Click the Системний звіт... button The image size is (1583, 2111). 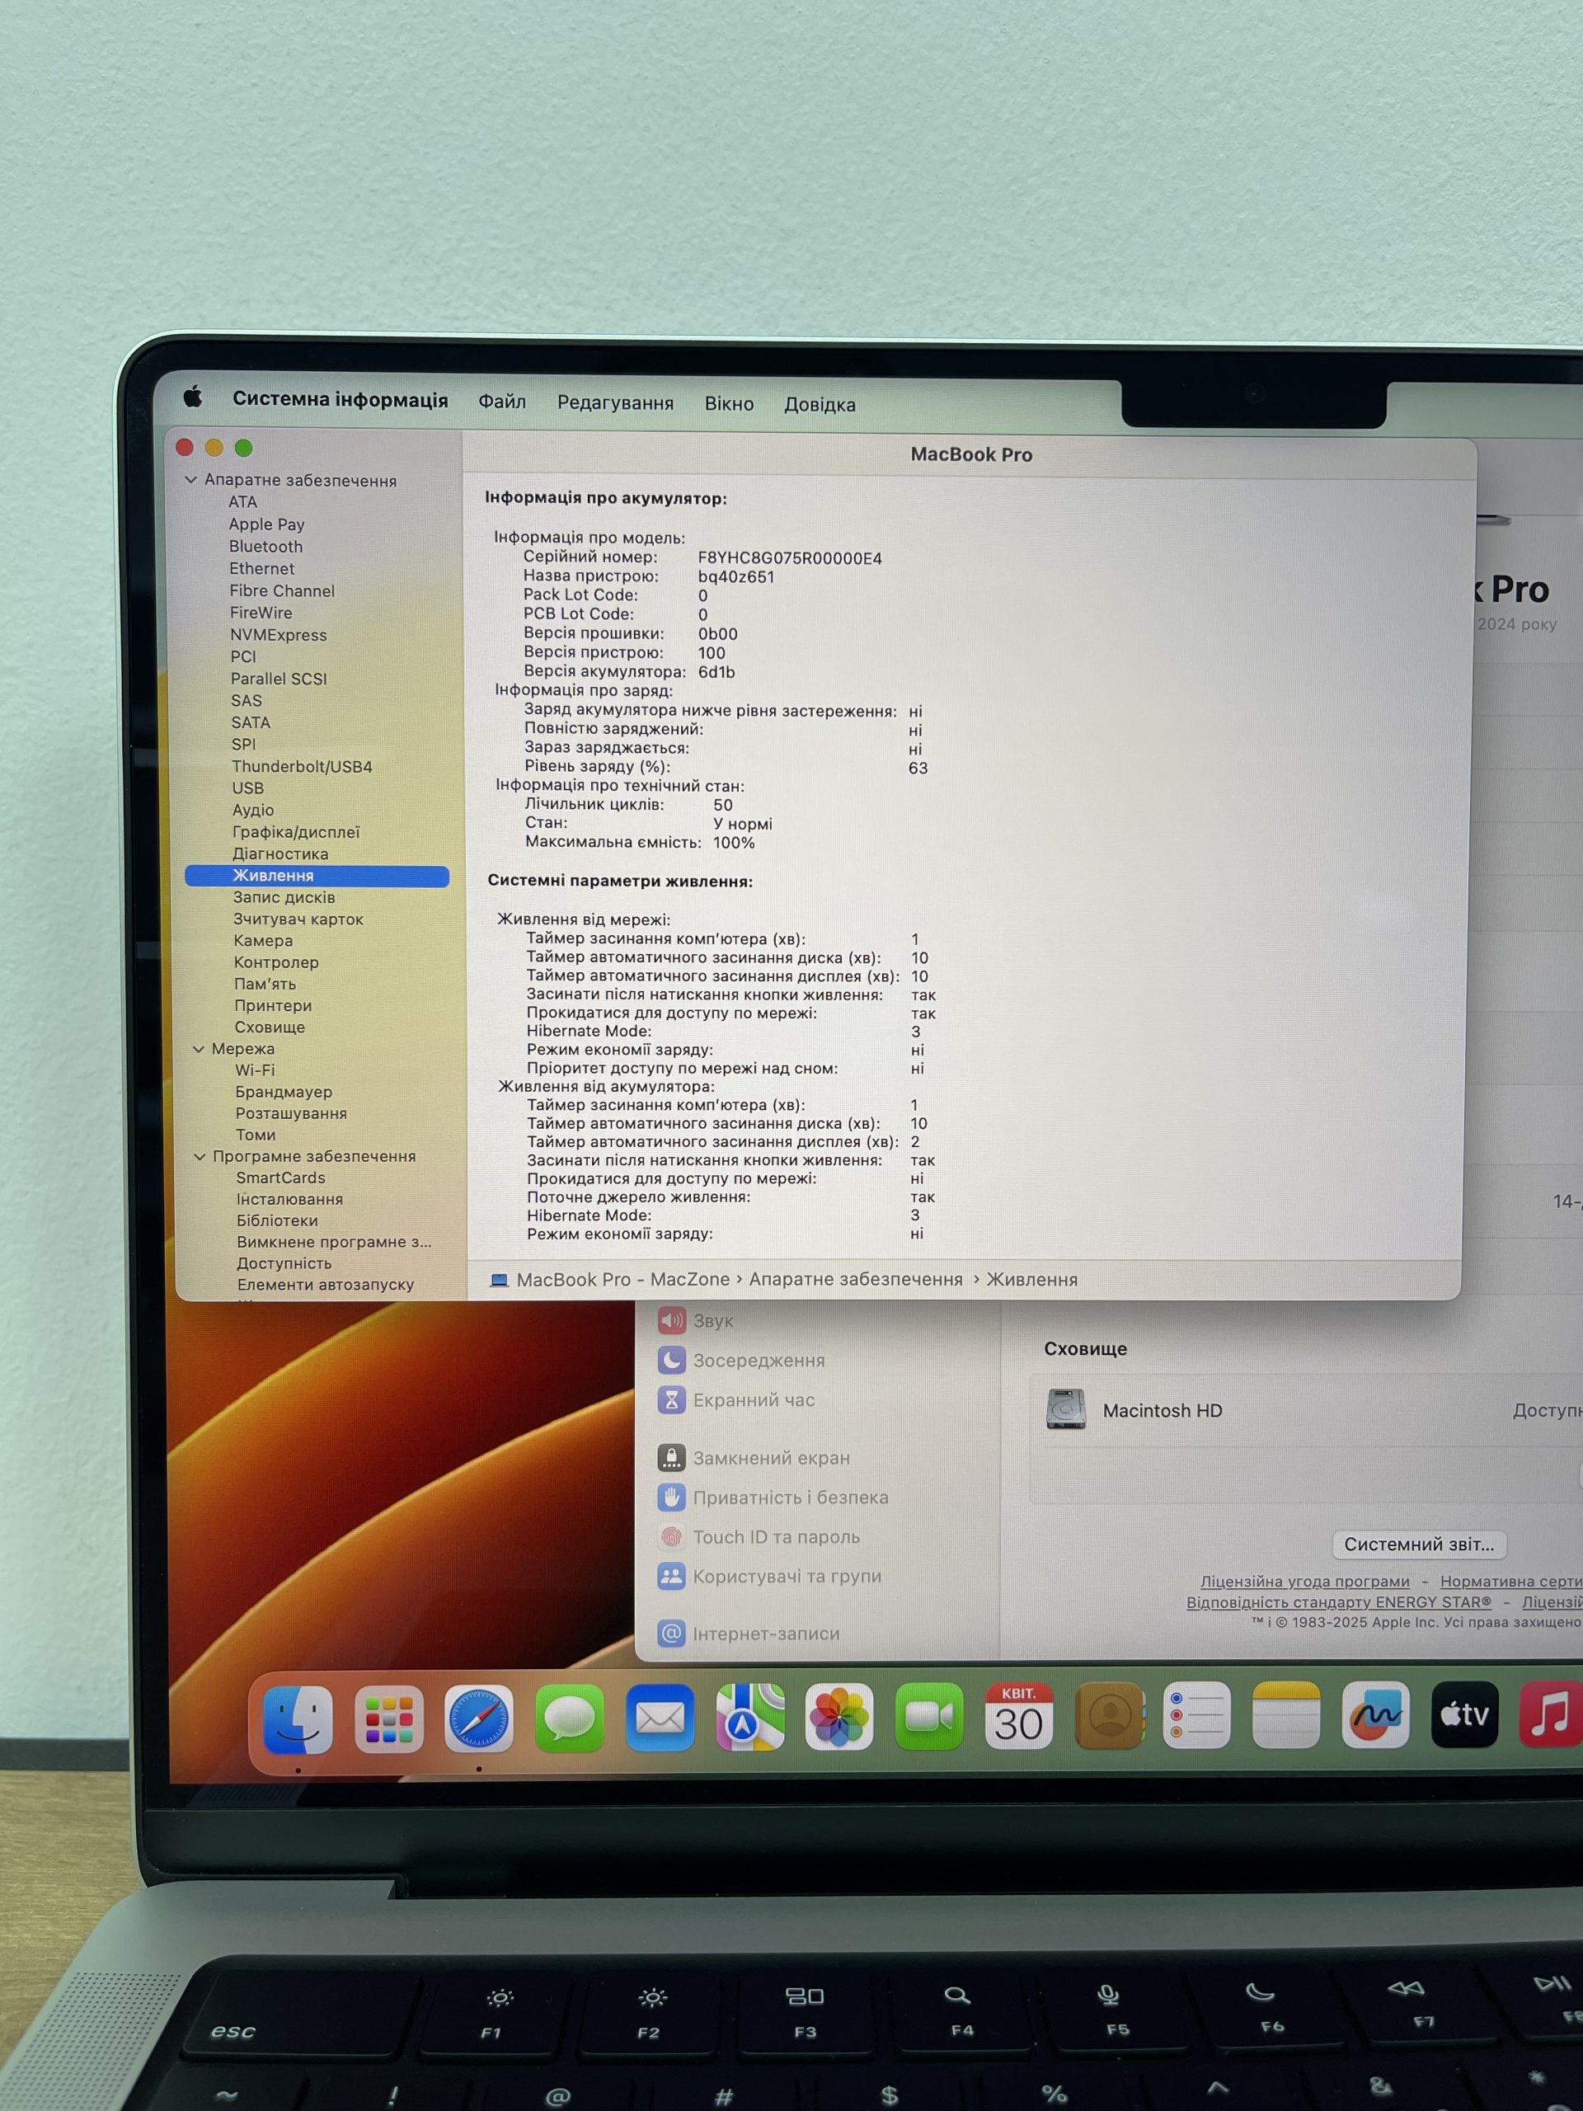pyautogui.click(x=1419, y=1544)
